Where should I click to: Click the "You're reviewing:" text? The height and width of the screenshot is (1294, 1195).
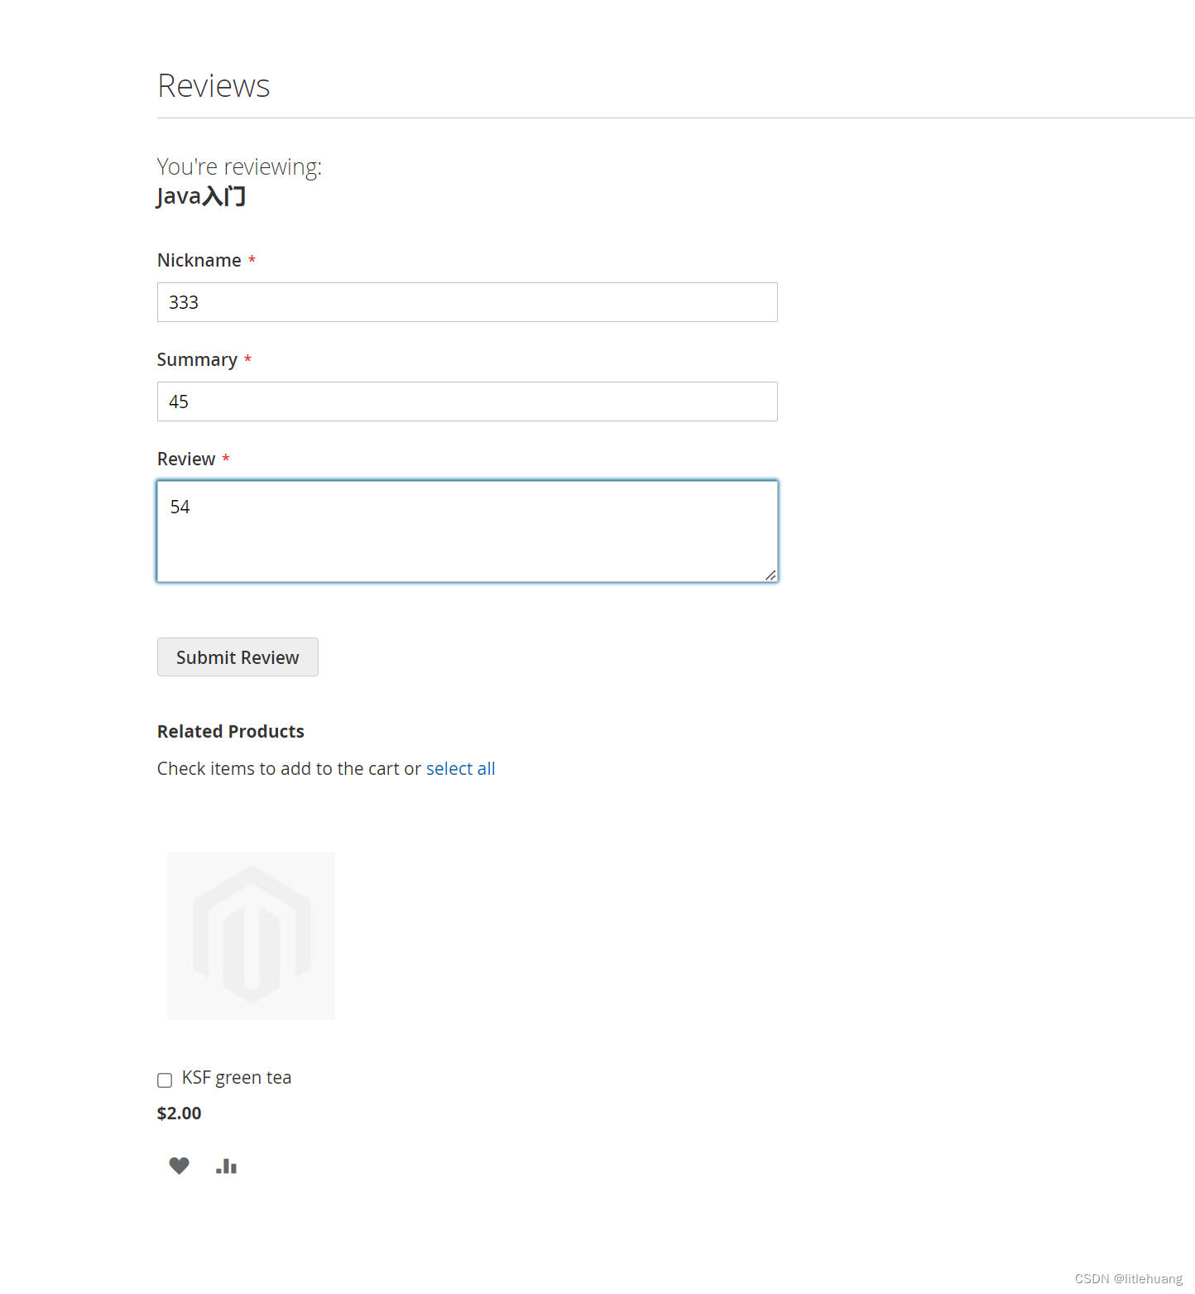tap(239, 166)
